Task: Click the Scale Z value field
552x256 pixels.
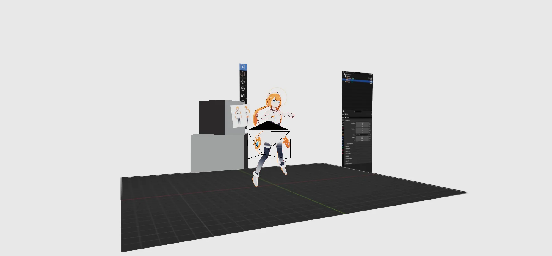Action: (362, 140)
